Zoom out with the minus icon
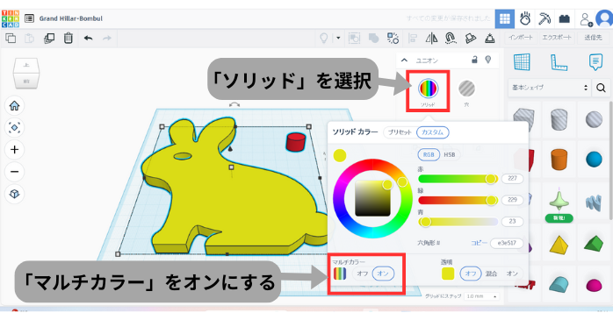 [x=14, y=172]
